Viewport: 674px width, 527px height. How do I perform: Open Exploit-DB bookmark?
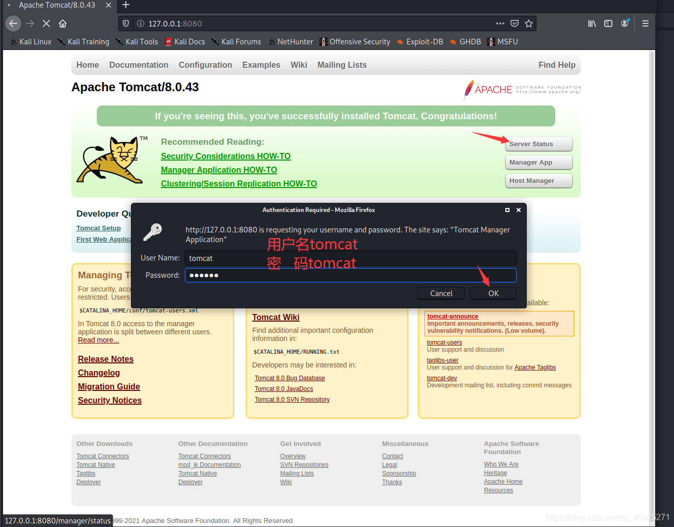(x=420, y=42)
